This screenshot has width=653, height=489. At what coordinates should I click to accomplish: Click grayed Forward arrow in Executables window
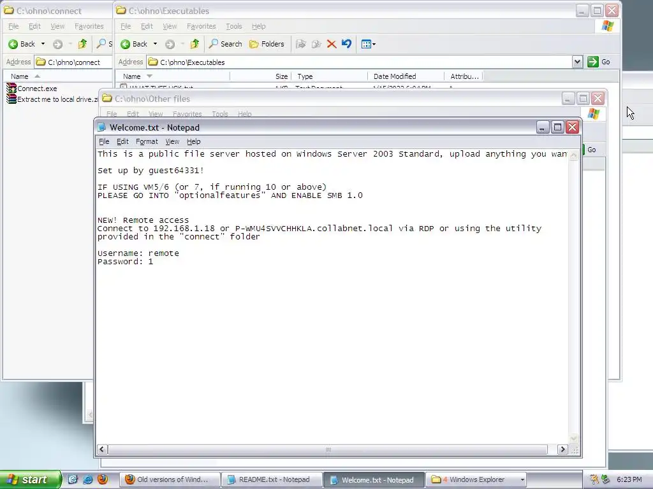click(170, 44)
